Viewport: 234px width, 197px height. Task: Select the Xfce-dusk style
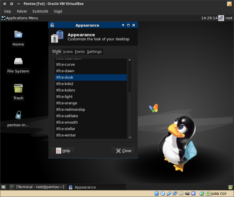(x=91, y=77)
